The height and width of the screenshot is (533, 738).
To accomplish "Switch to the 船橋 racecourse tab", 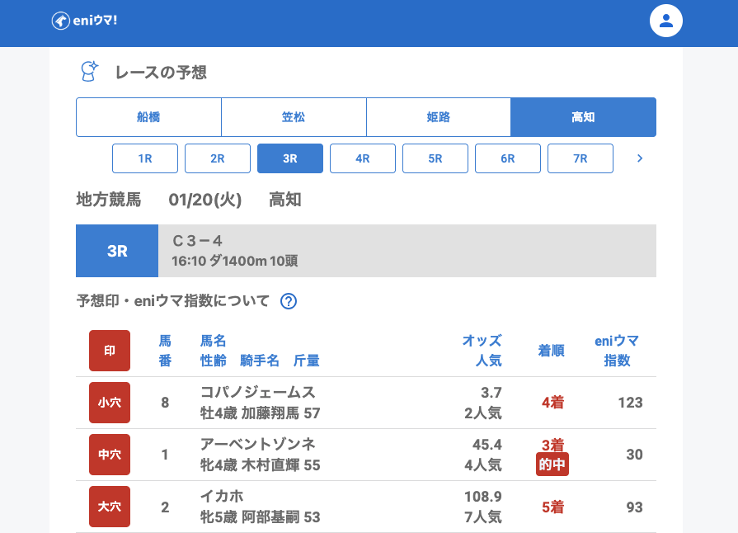I will tap(148, 117).
